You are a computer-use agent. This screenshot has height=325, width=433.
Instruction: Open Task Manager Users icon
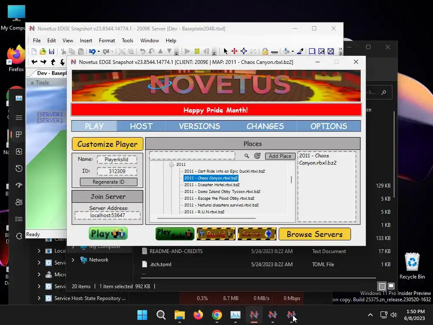click(x=19, y=202)
